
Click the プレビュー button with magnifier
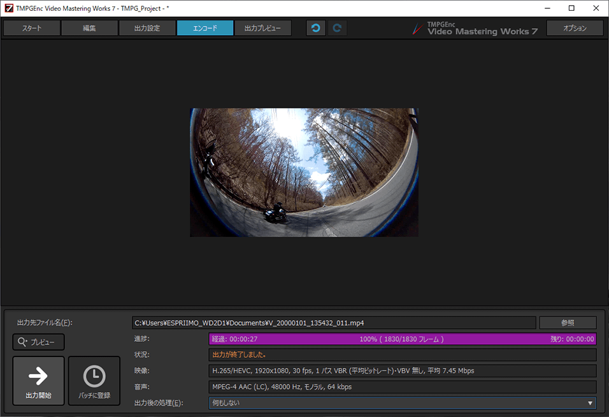pos(38,342)
